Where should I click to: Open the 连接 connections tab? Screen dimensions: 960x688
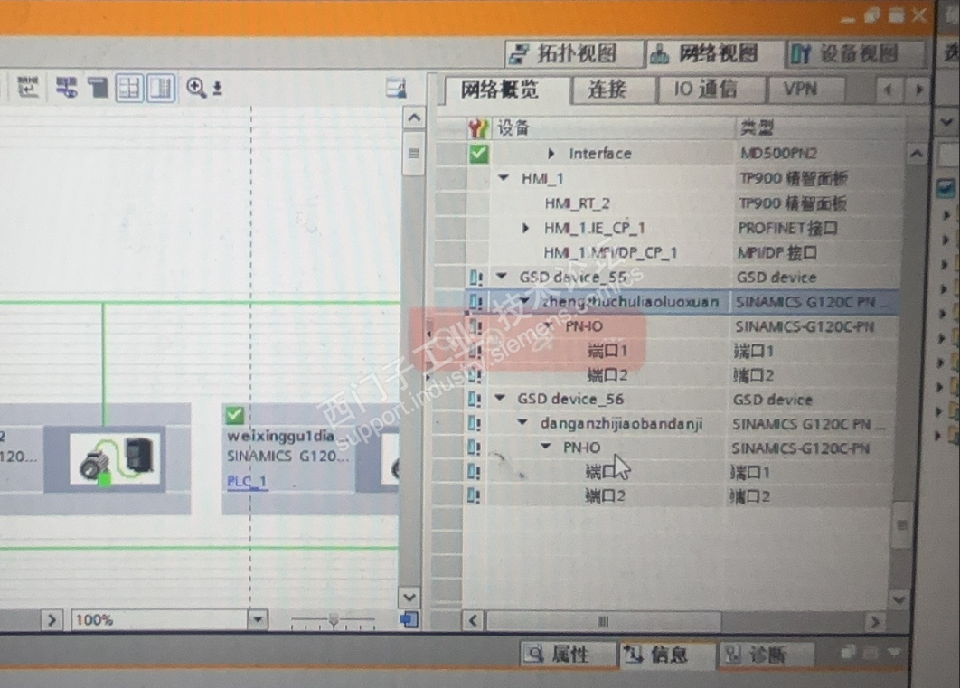[x=614, y=90]
